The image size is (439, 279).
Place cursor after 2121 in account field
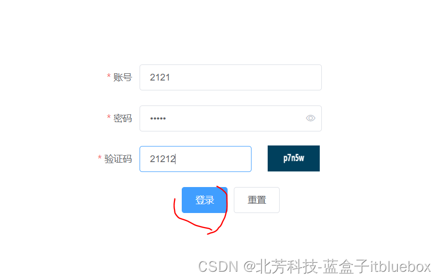tap(170, 77)
